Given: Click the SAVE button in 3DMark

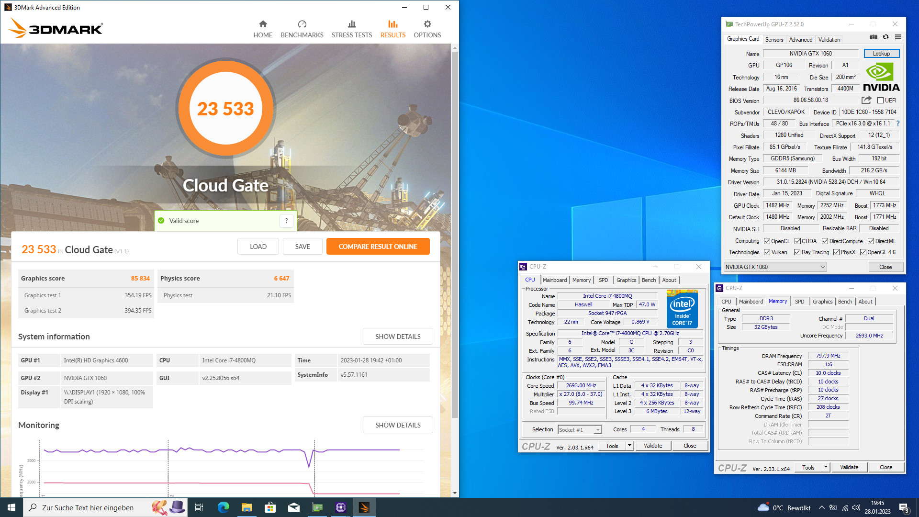Looking at the screenshot, I should 303,247.
